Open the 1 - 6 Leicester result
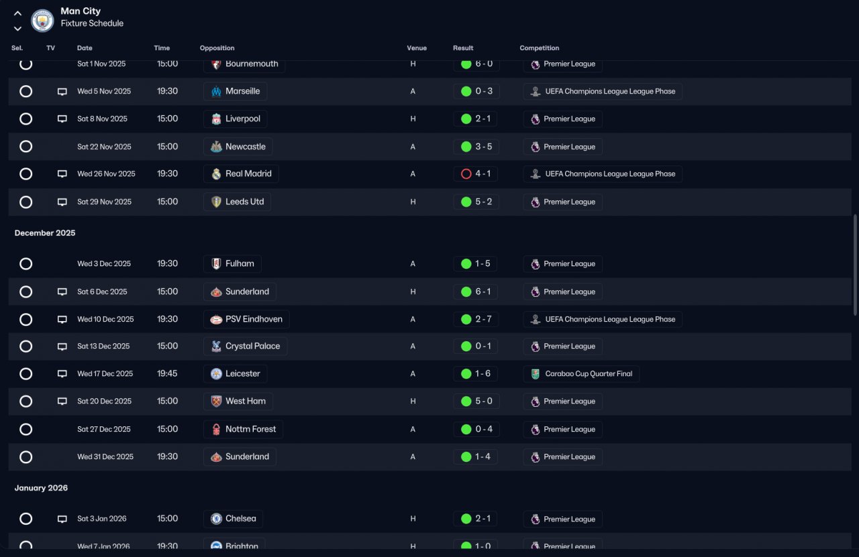 pos(476,374)
